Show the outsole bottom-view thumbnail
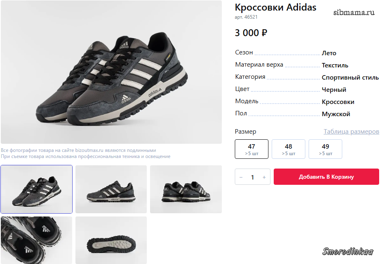 111,240
